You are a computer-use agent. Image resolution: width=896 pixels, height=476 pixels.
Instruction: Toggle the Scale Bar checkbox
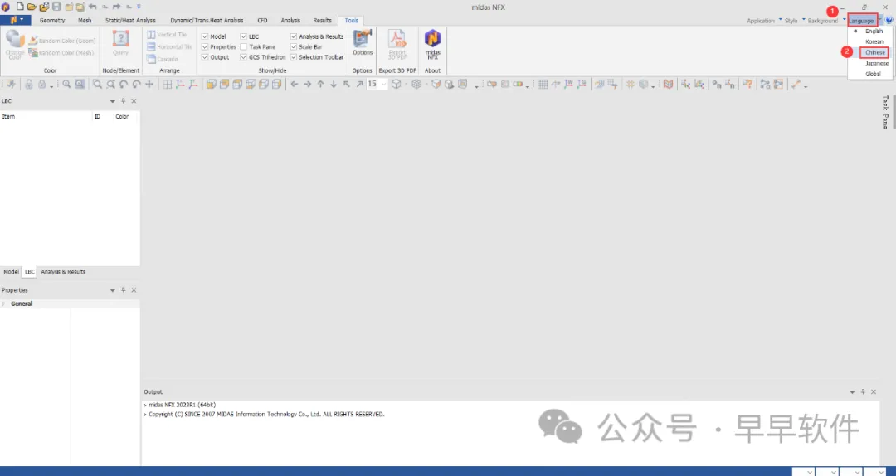point(294,47)
